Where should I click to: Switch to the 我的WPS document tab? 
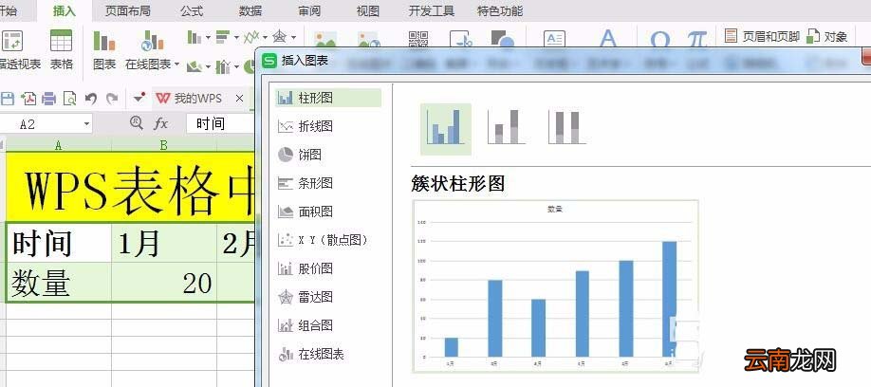pyautogui.click(x=189, y=99)
